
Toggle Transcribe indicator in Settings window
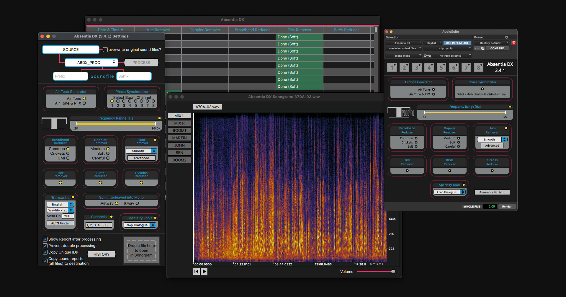coord(73,197)
